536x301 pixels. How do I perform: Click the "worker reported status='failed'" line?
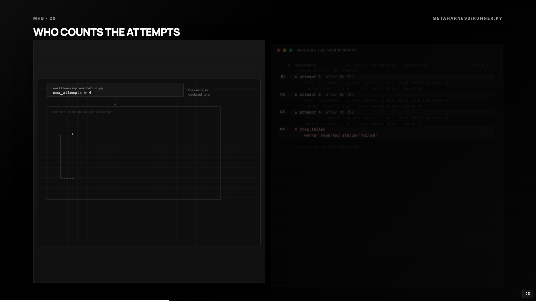click(x=341, y=135)
